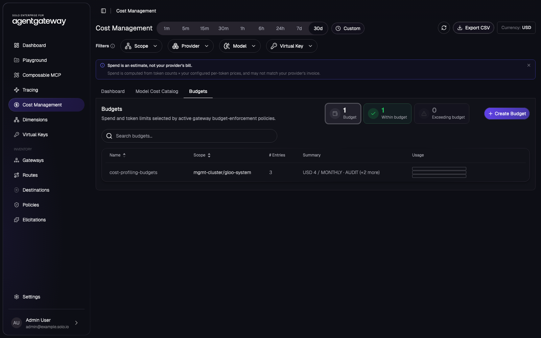This screenshot has height=338, width=541.
Task: Filter by Within budget status card
Action: (387, 114)
